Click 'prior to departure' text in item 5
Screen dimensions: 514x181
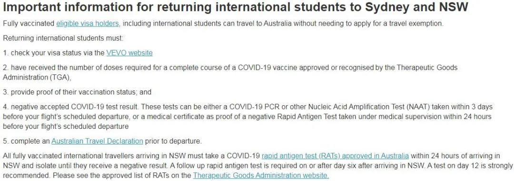pos(173,141)
